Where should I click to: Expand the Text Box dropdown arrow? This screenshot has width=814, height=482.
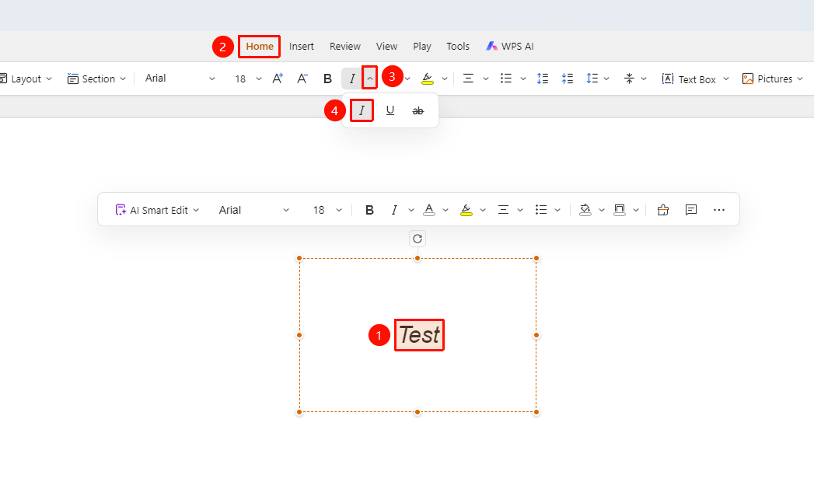(x=725, y=79)
